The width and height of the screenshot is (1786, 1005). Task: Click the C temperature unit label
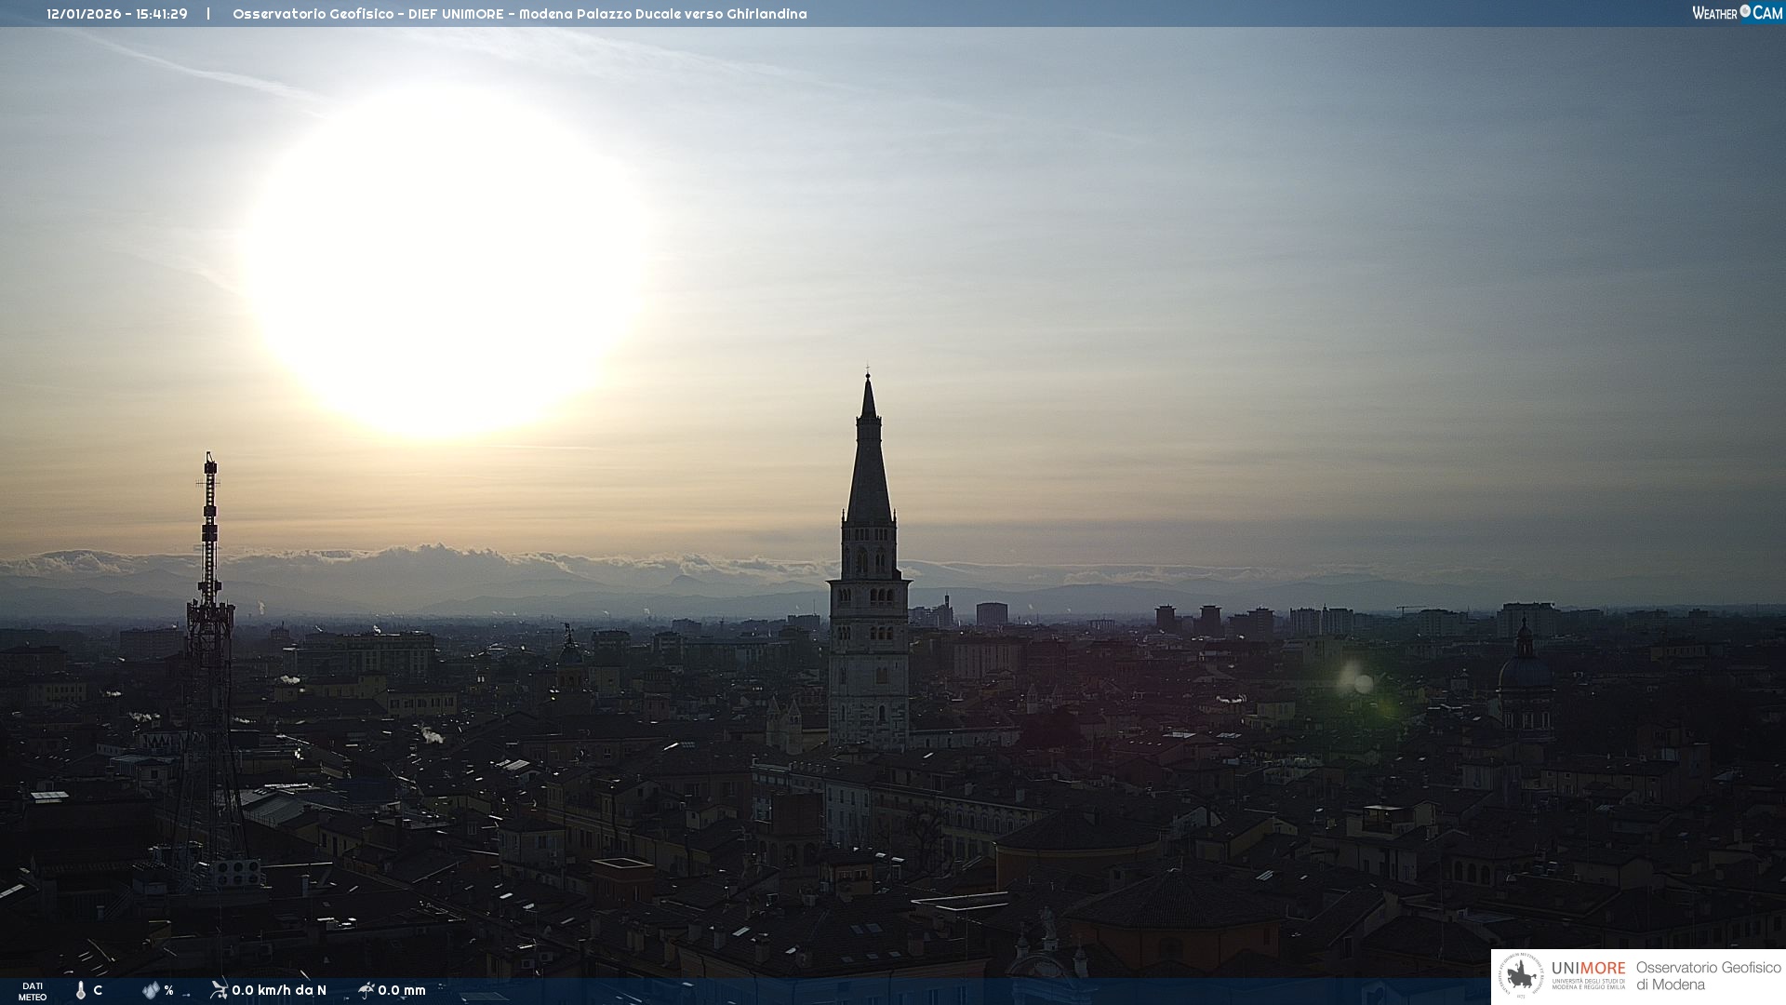[x=98, y=990]
